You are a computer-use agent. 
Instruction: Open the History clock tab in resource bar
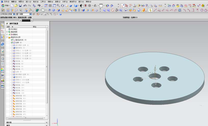pyautogui.click(x=3, y=58)
